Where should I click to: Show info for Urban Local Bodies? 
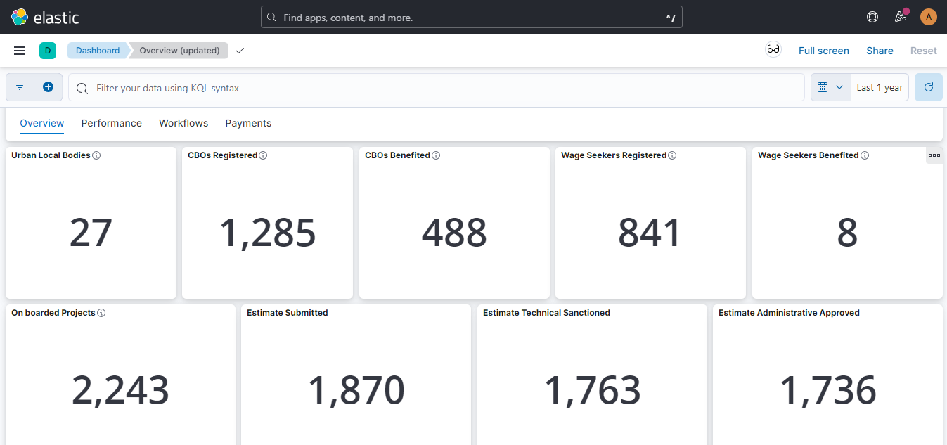[97, 155]
